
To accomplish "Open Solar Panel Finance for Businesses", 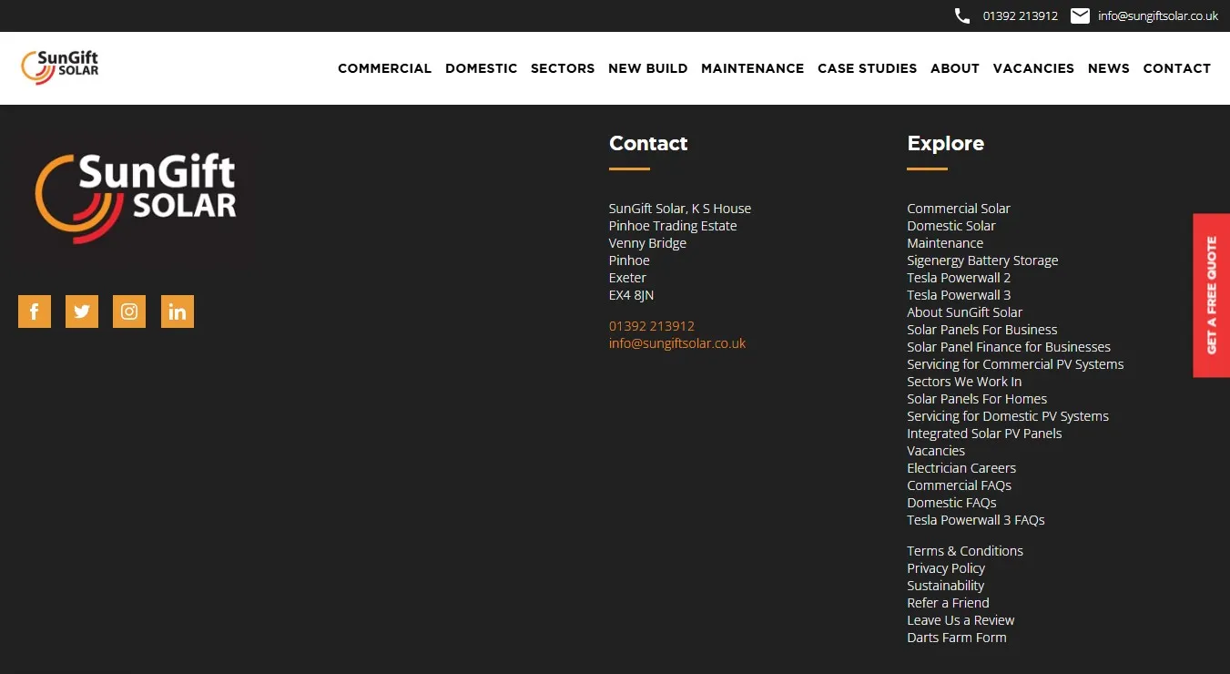I will [1009, 347].
